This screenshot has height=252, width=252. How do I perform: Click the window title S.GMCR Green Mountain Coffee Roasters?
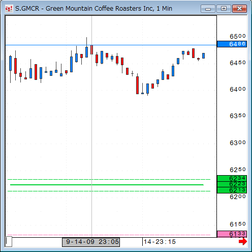point(93,9)
